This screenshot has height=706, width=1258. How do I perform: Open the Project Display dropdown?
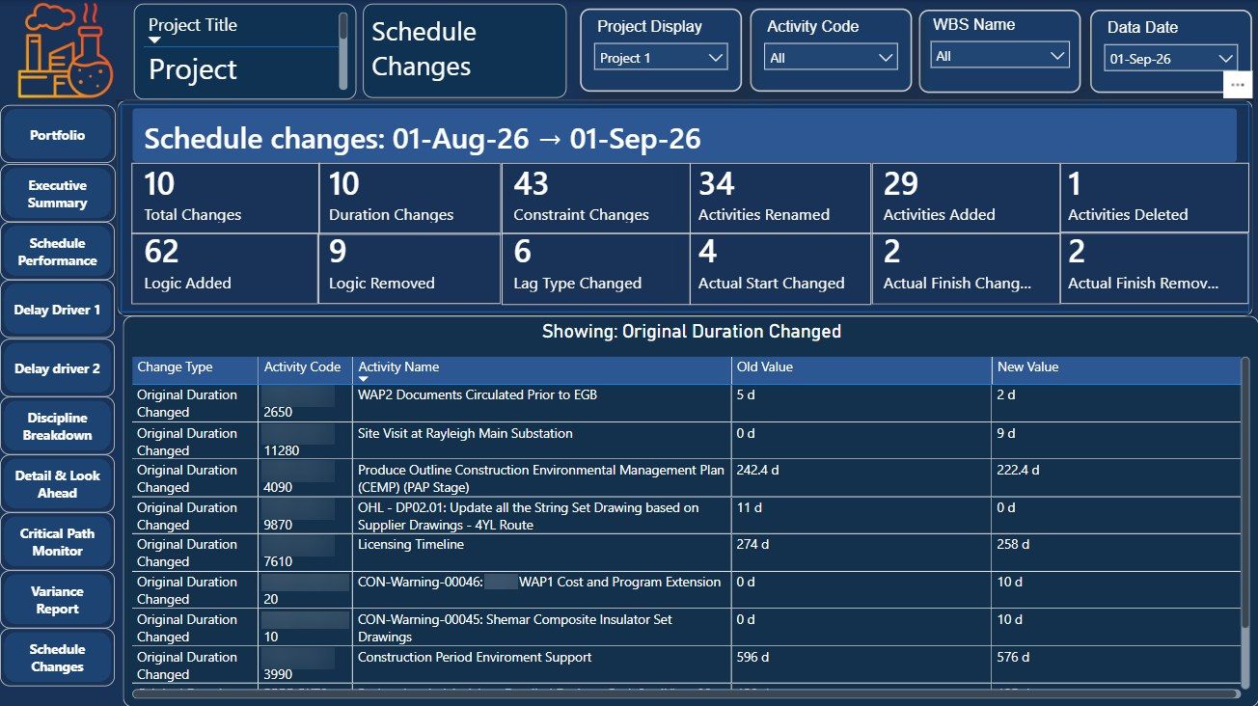click(x=661, y=58)
